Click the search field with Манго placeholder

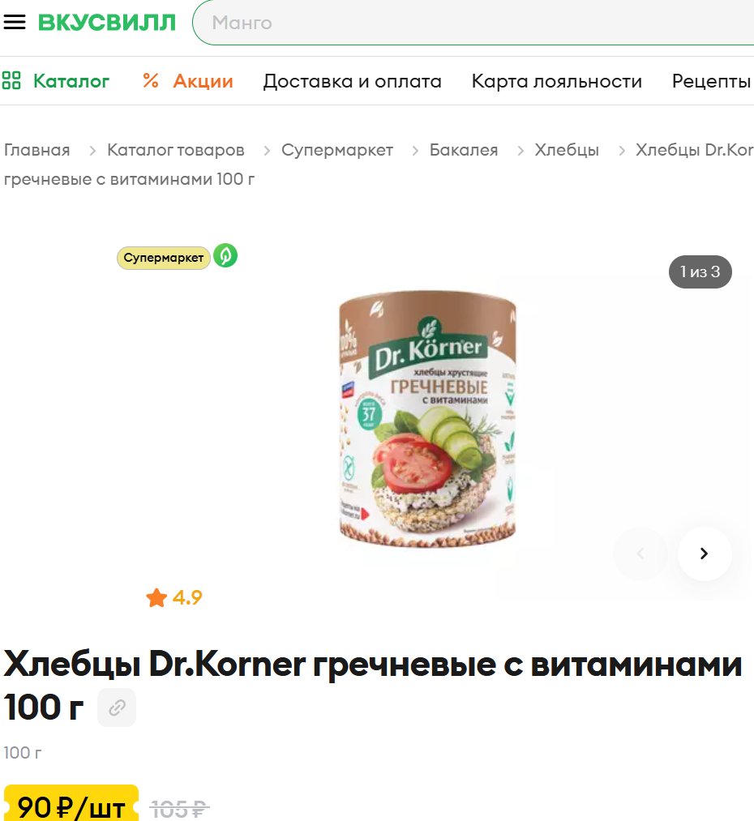(473, 23)
